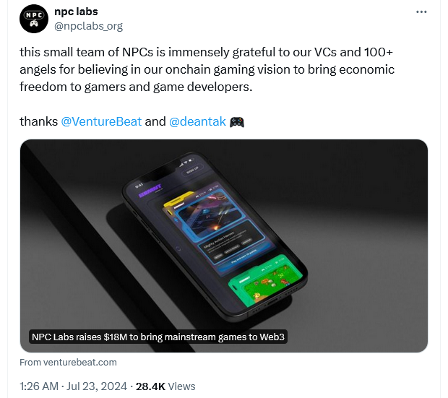
Task: Click the tweet text about onchain gaming
Action: (217, 69)
